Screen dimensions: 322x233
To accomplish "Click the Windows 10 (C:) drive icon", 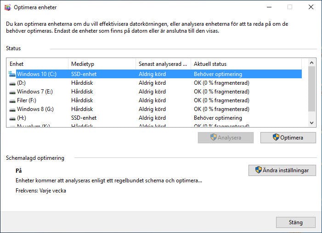I will pos(12,74).
